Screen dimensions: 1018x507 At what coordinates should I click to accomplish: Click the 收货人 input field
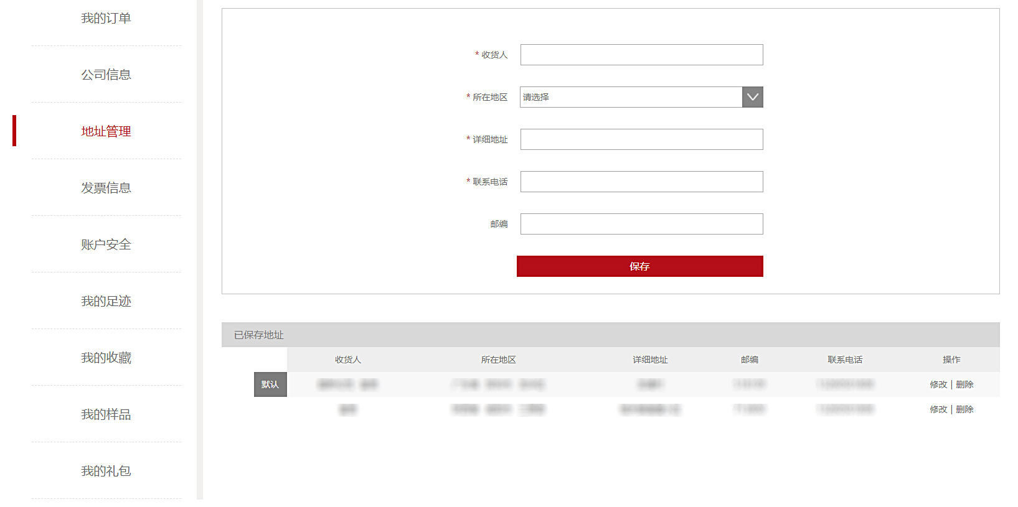tap(641, 55)
